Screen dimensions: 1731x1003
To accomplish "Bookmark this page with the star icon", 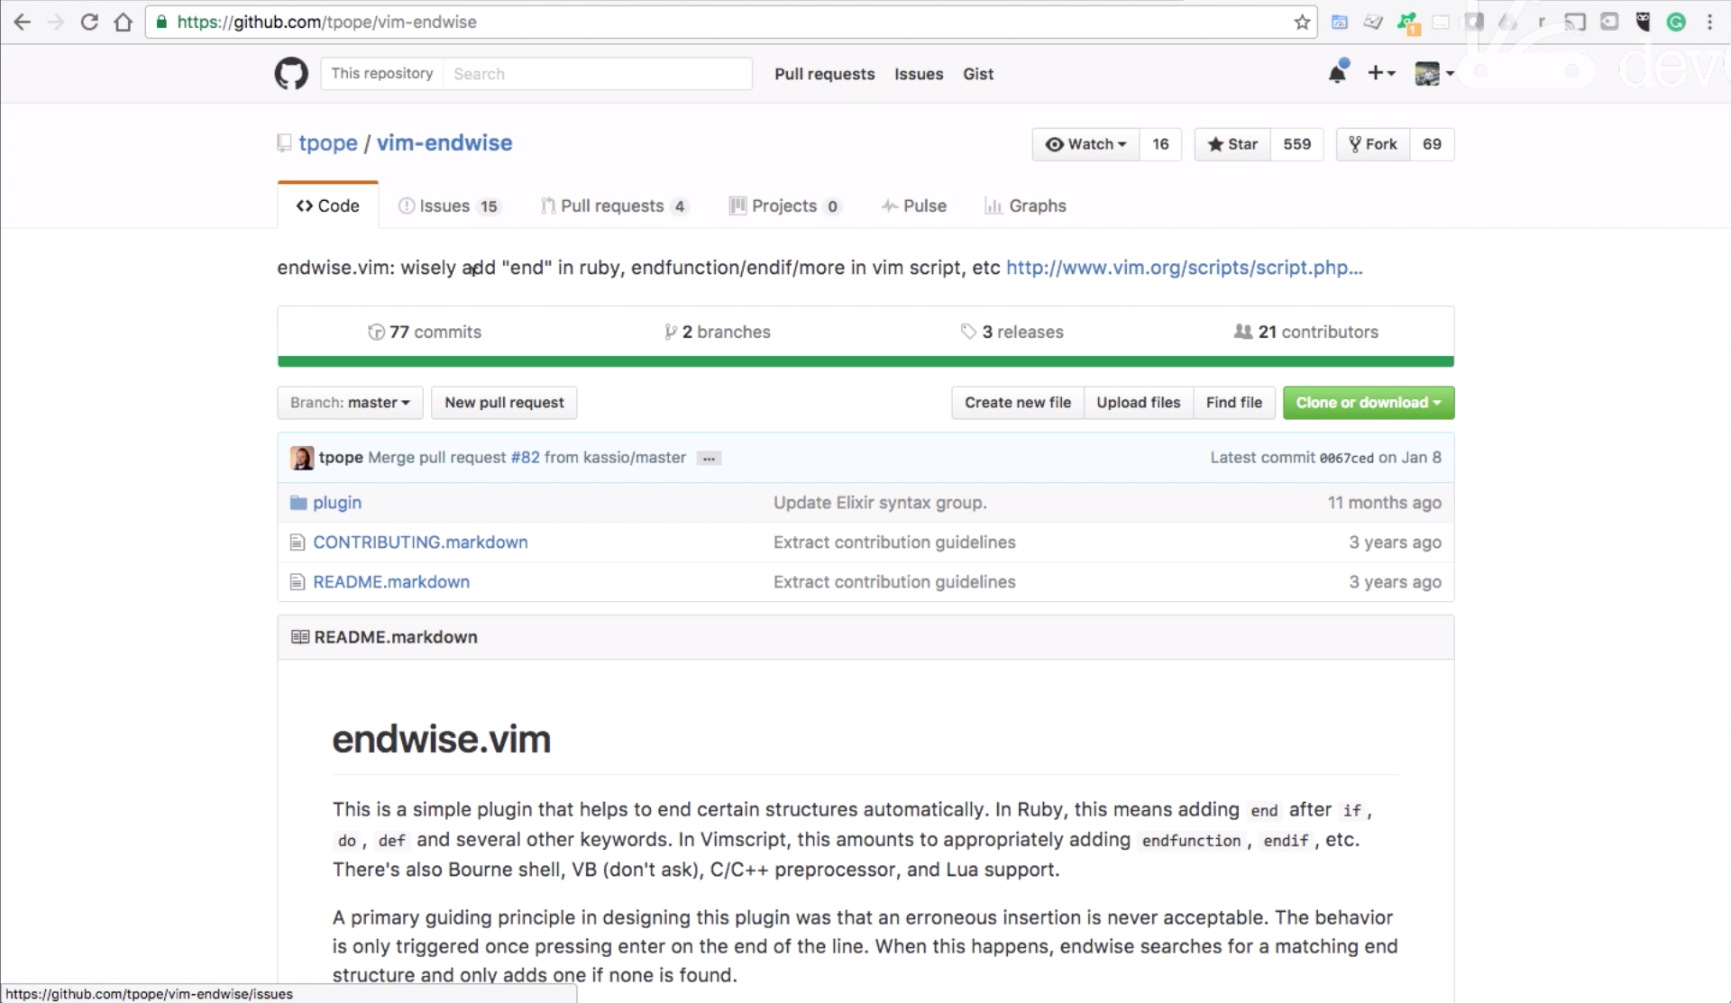I will click(x=1302, y=22).
